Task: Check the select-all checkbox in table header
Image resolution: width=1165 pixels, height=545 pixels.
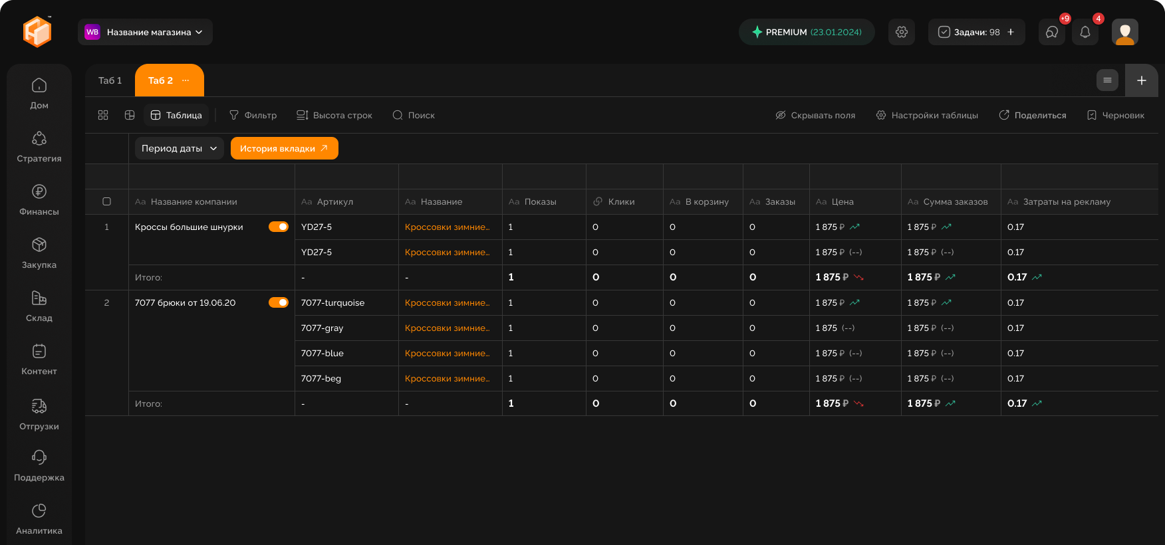Action: [x=106, y=201]
